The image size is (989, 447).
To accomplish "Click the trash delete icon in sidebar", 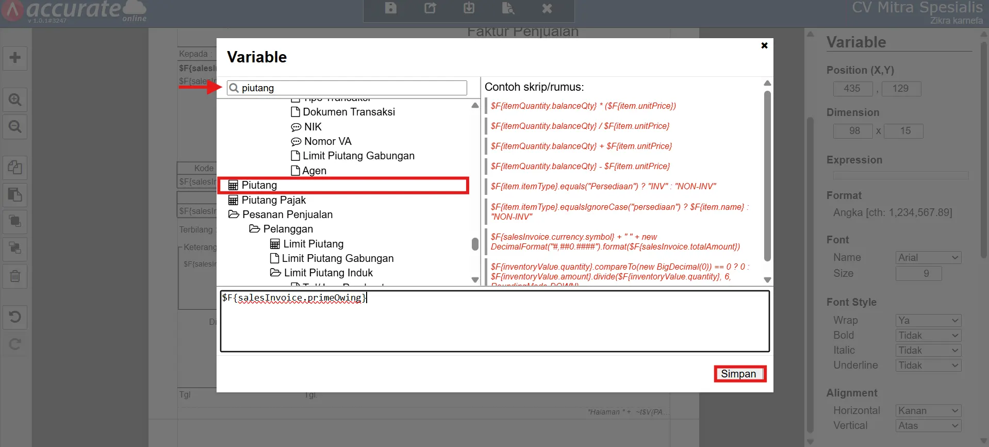I will coord(15,276).
